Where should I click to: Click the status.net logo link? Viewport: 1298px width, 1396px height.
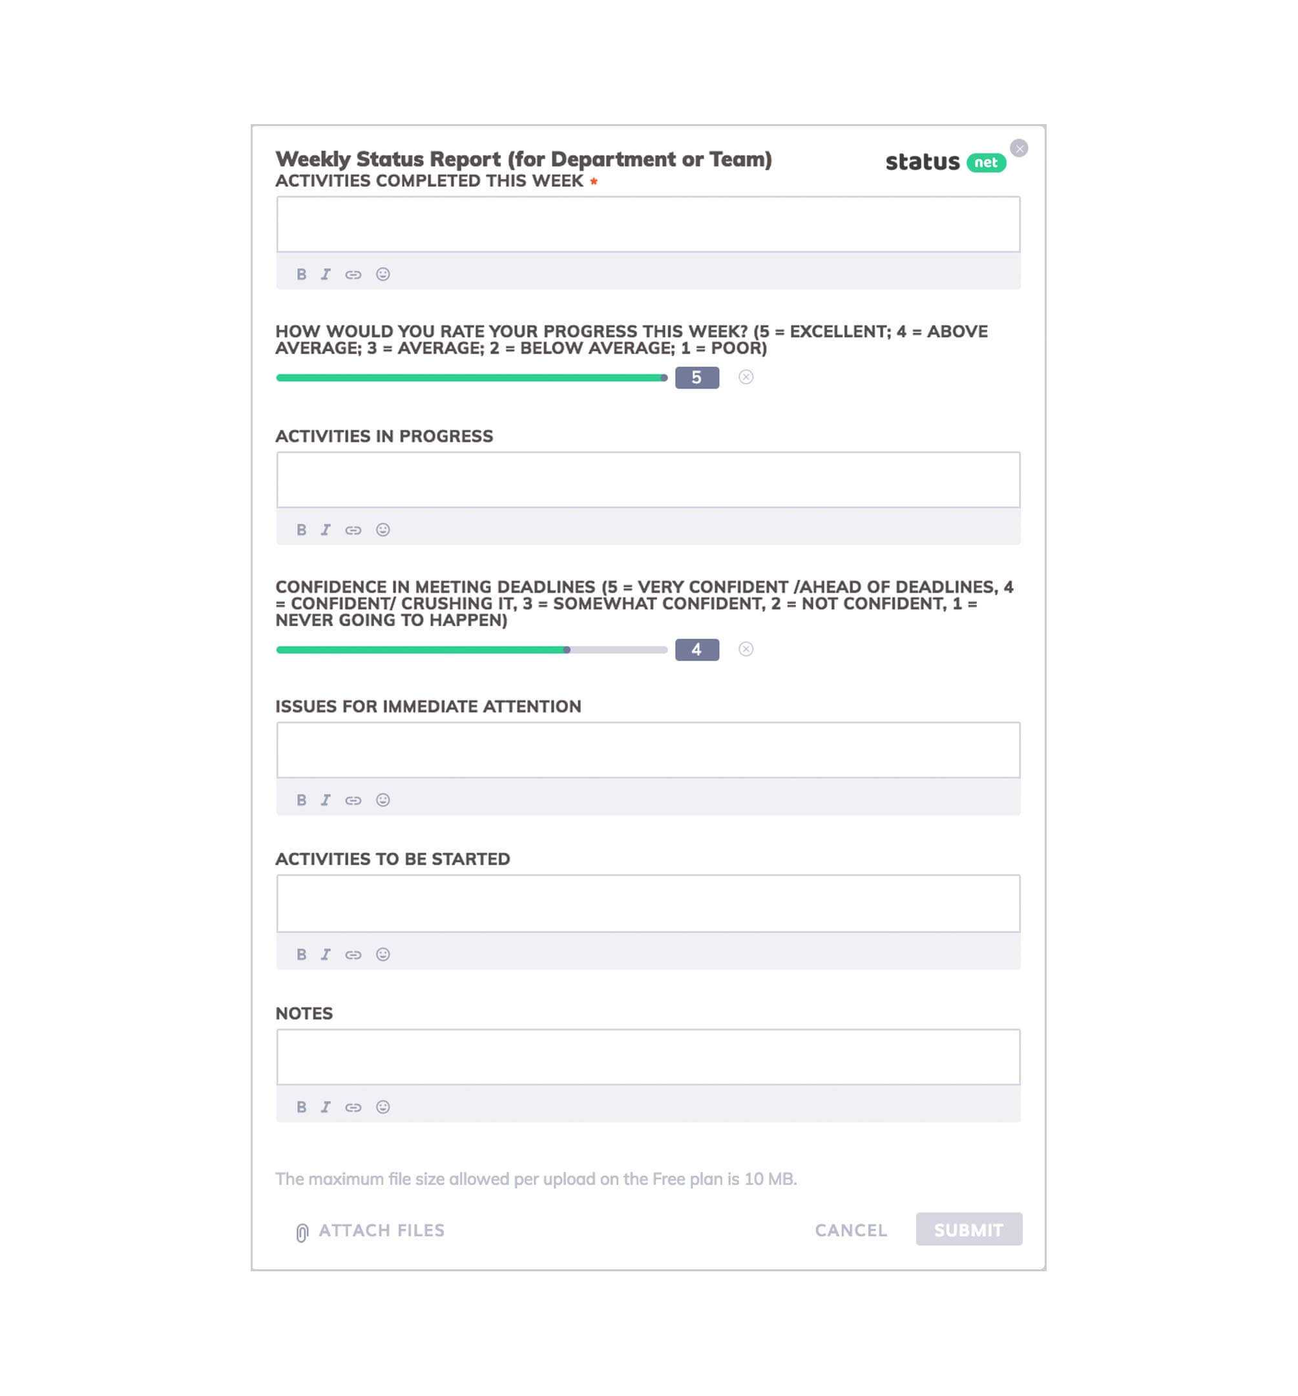947,160
